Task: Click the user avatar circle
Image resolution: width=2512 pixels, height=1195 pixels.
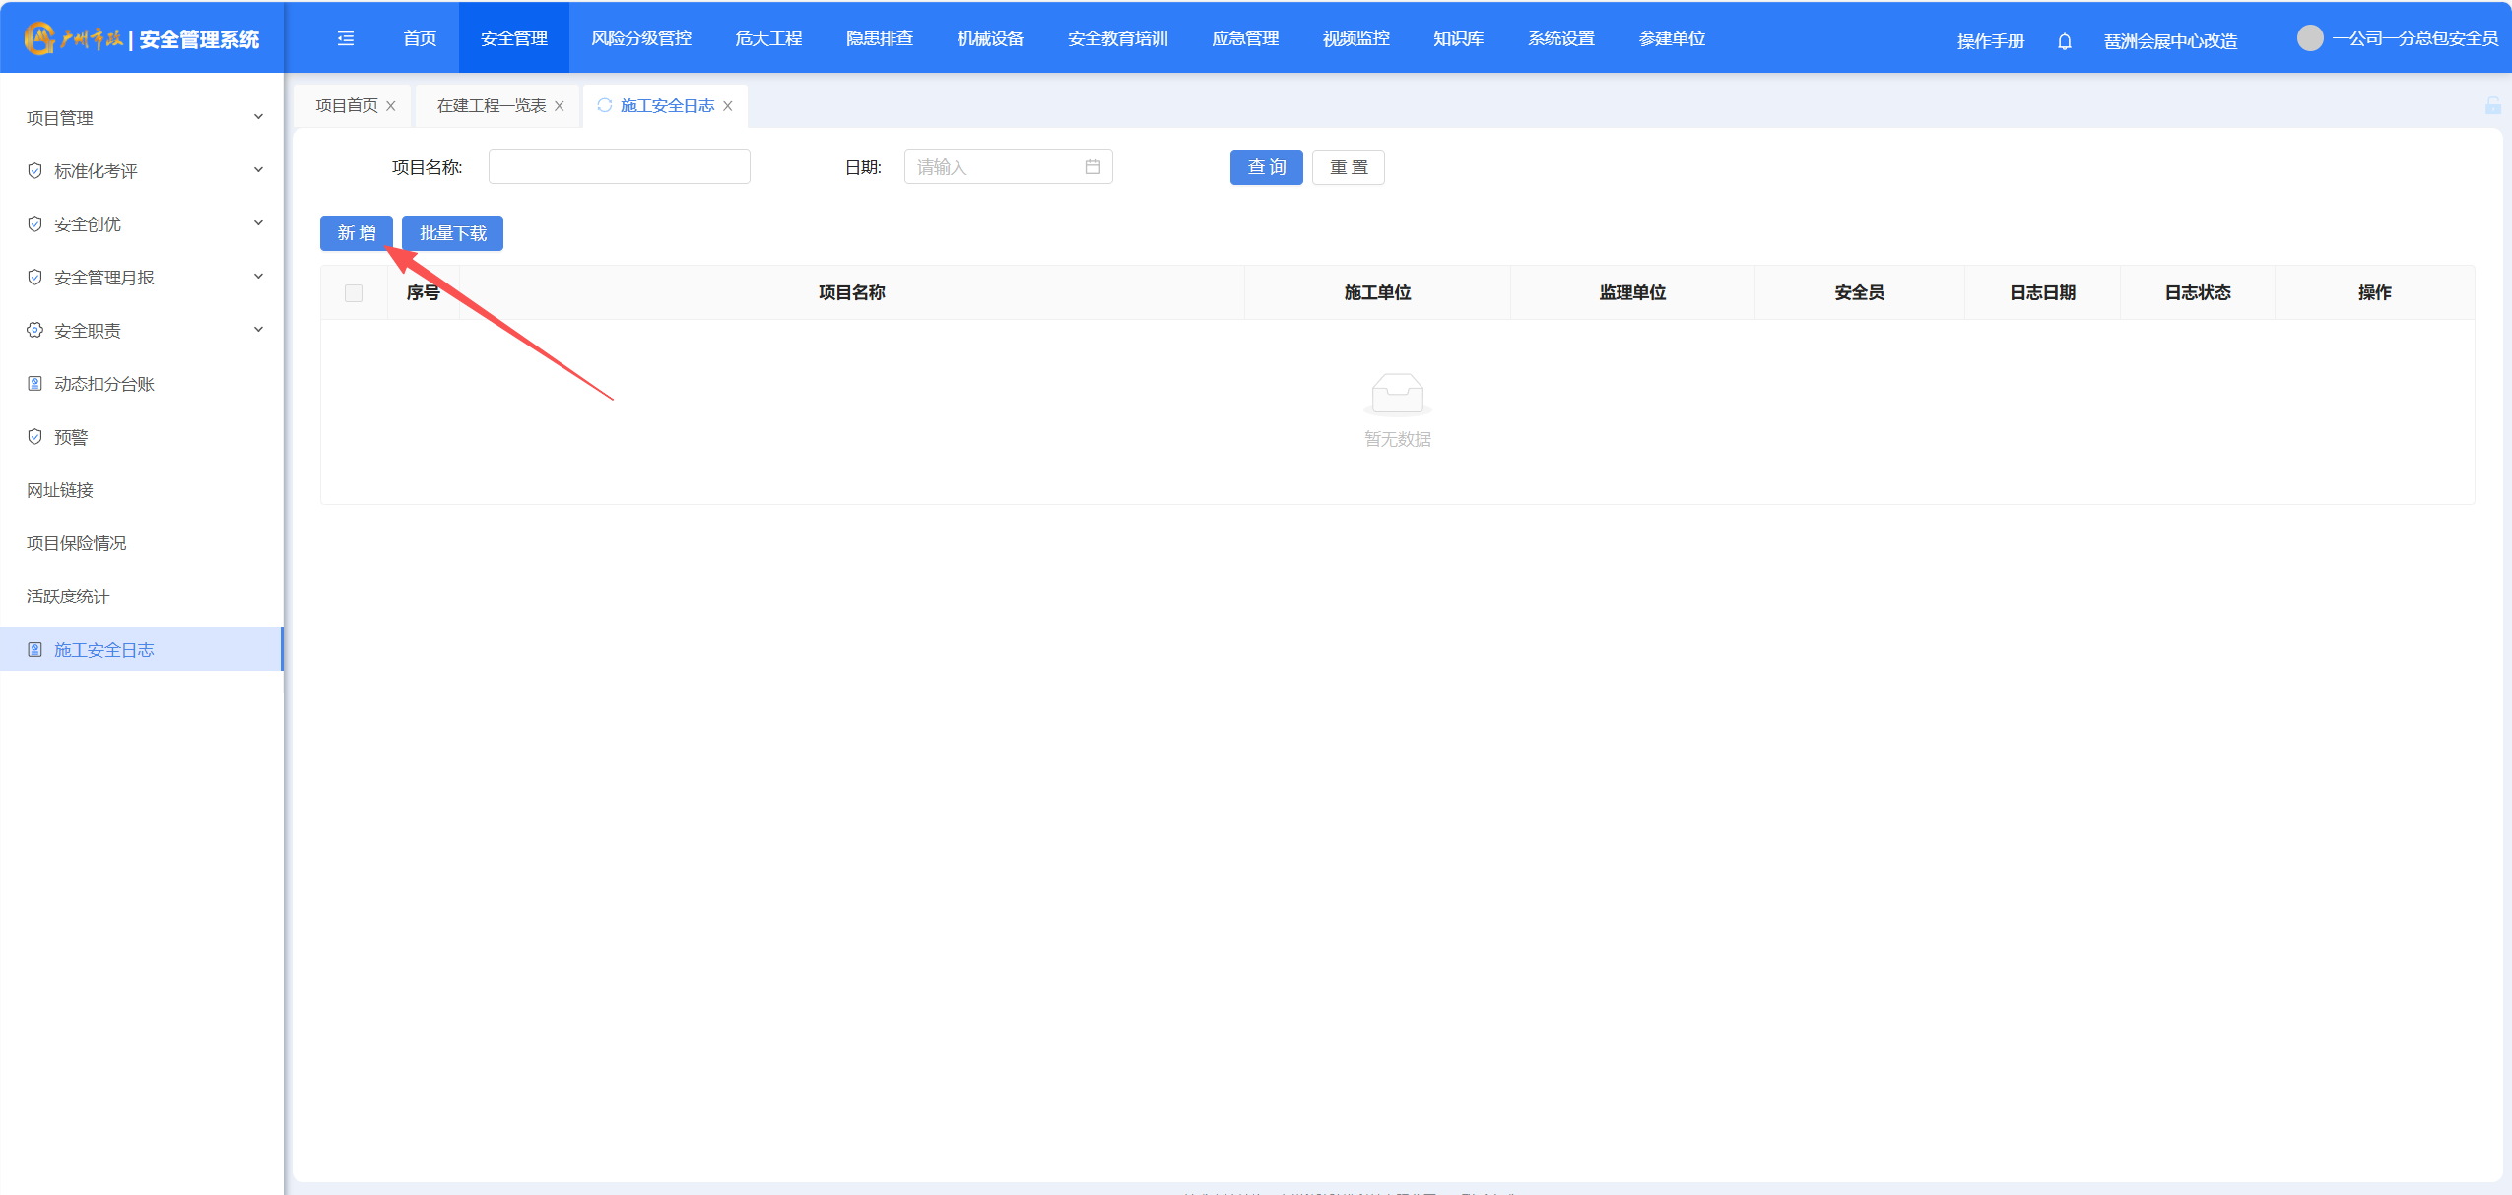Action: tap(2309, 38)
